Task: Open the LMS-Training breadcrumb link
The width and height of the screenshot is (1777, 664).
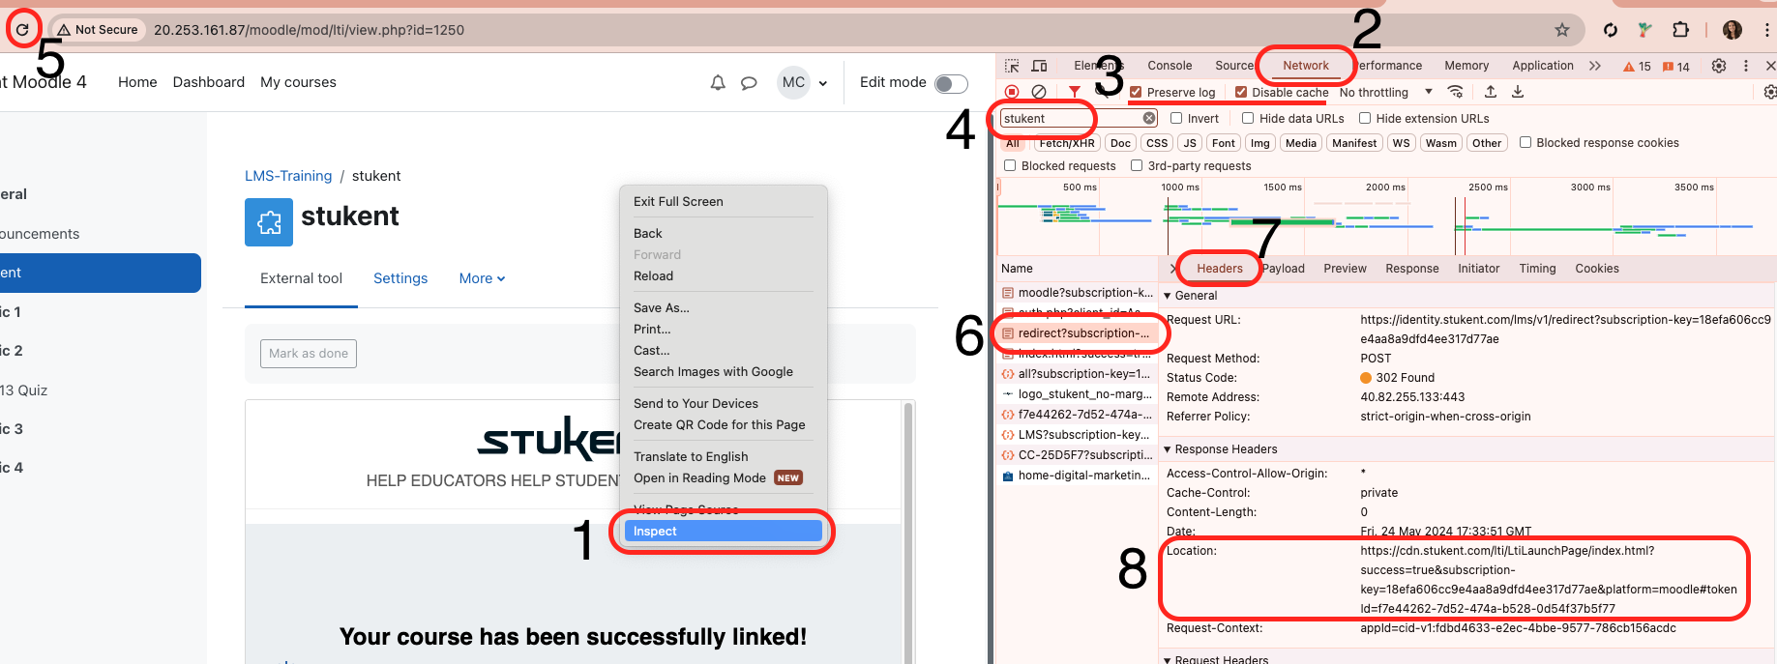Action: coord(288,176)
